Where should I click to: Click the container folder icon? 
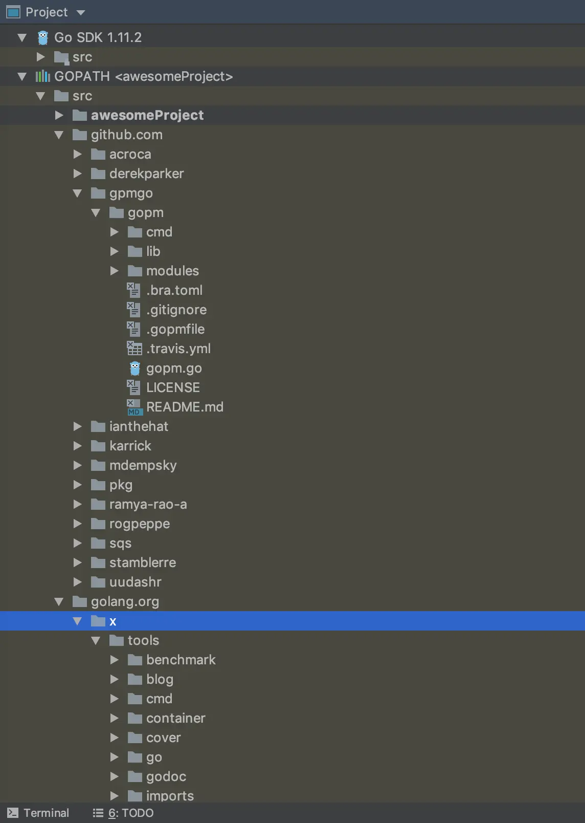click(x=135, y=718)
